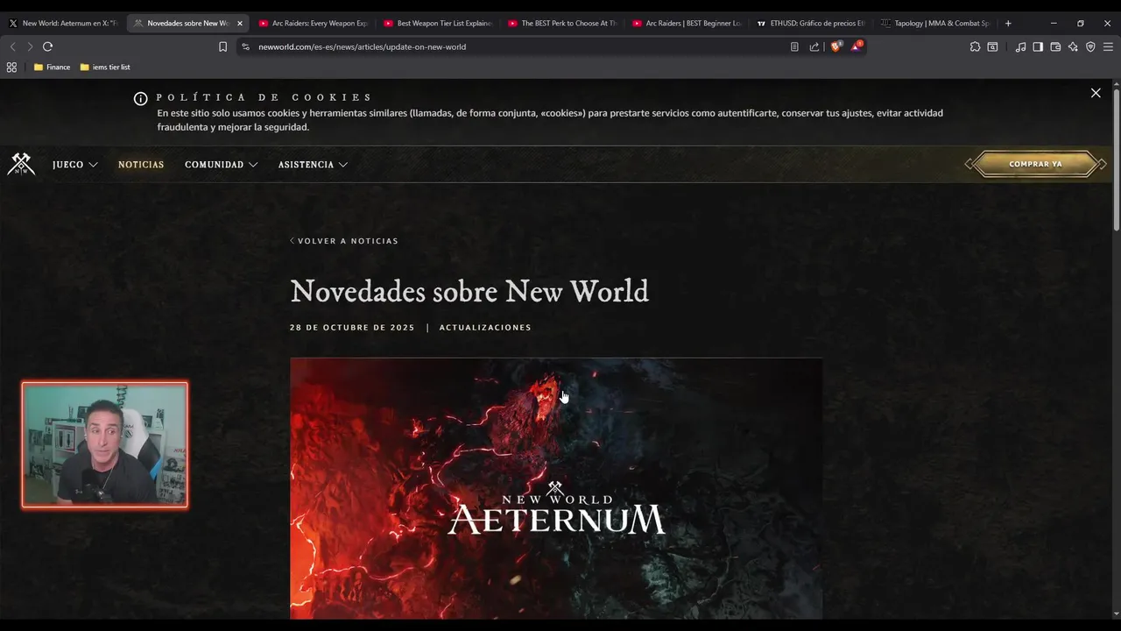Click the POLÍTICA DE COOKIES heading
This screenshot has width=1121, height=631.
point(264,97)
